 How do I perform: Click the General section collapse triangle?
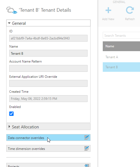click(x=9, y=23)
